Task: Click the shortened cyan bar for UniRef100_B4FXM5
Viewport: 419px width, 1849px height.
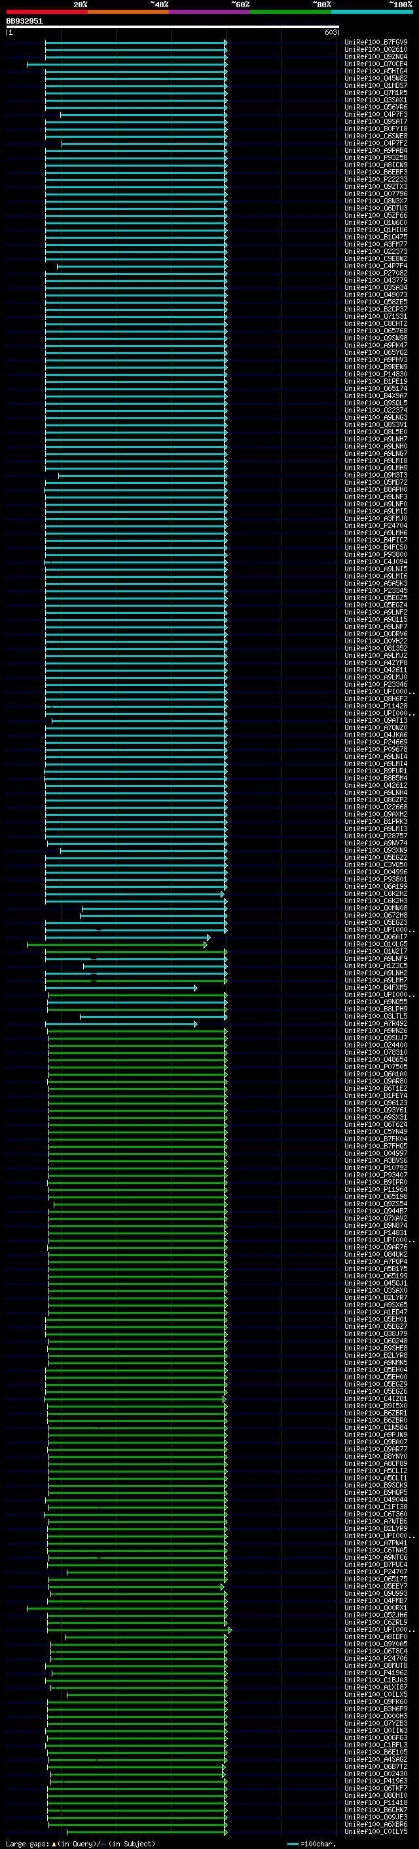Action: point(121,988)
